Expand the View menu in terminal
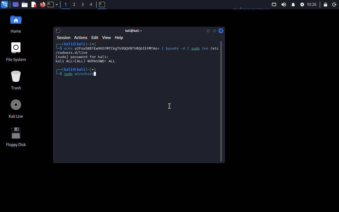Image resolution: width=339 pixels, height=212 pixels. [106, 38]
